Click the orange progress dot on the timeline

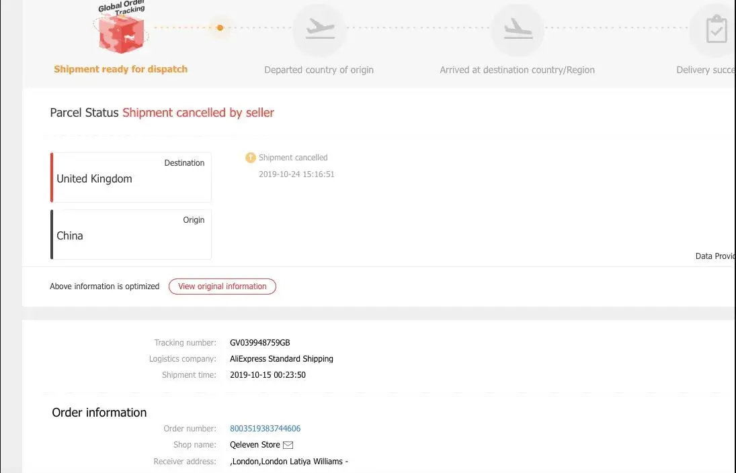(x=220, y=28)
